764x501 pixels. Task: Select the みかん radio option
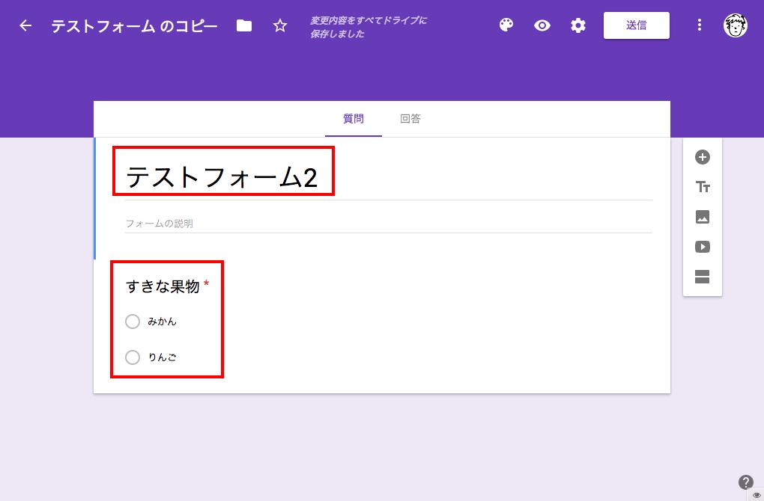point(133,322)
